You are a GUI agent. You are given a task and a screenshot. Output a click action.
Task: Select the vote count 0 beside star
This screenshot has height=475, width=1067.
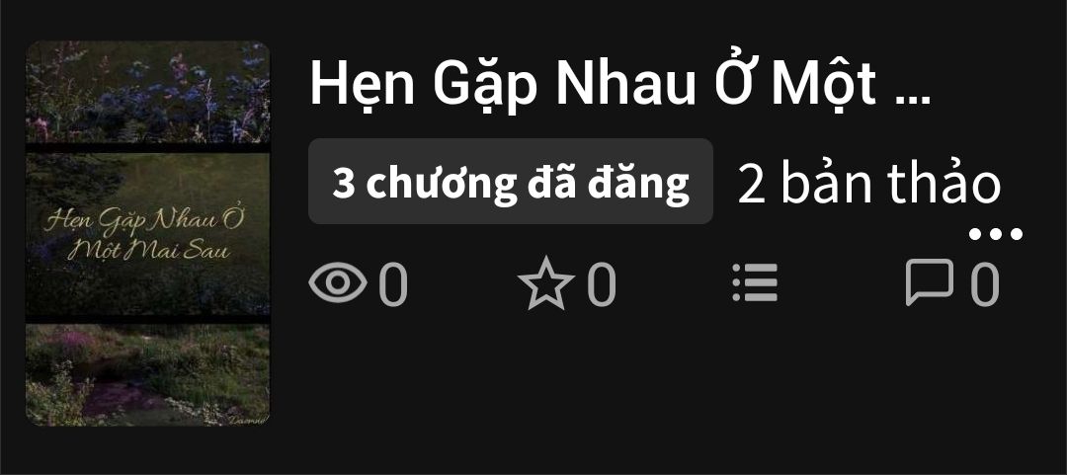pos(601,283)
